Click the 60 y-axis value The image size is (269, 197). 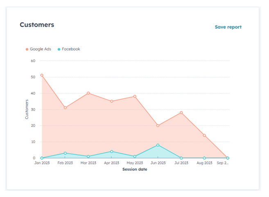pos(33,61)
